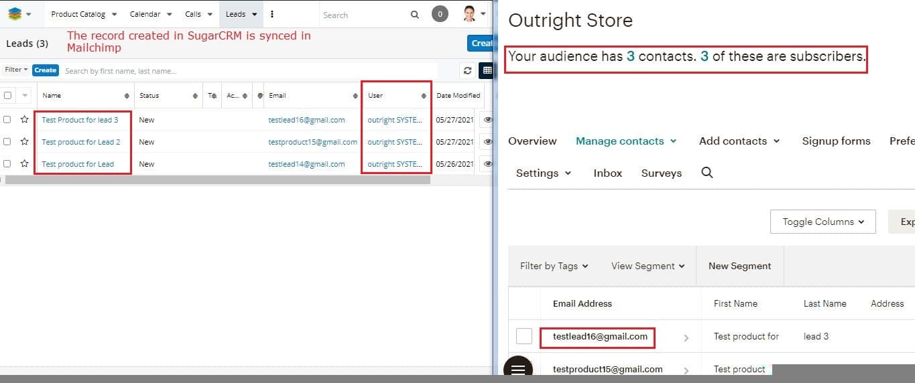Open the Mailchimp Surveys tab
The width and height of the screenshot is (915, 383).
(661, 173)
